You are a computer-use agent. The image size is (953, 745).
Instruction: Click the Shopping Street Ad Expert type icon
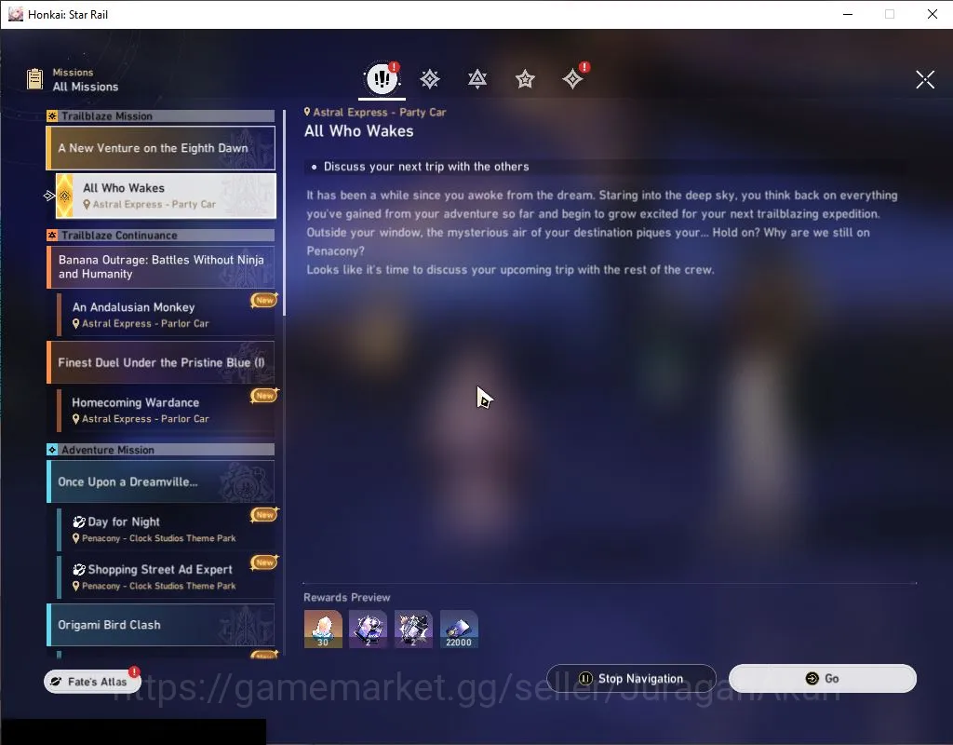click(x=79, y=570)
